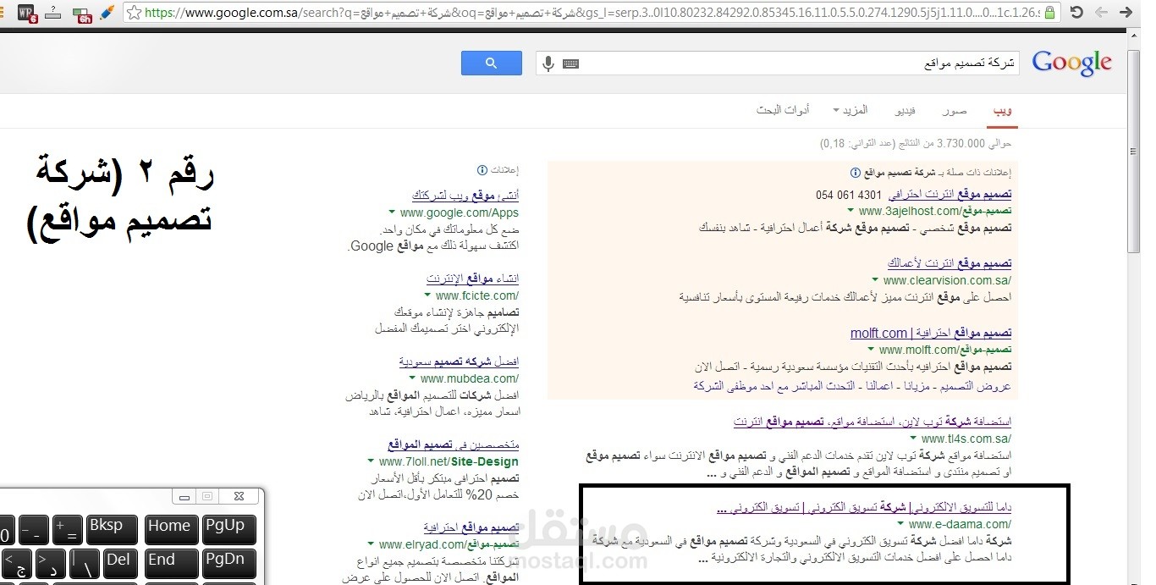
Task: Open the 6h badge extension icon
Action: point(82,14)
